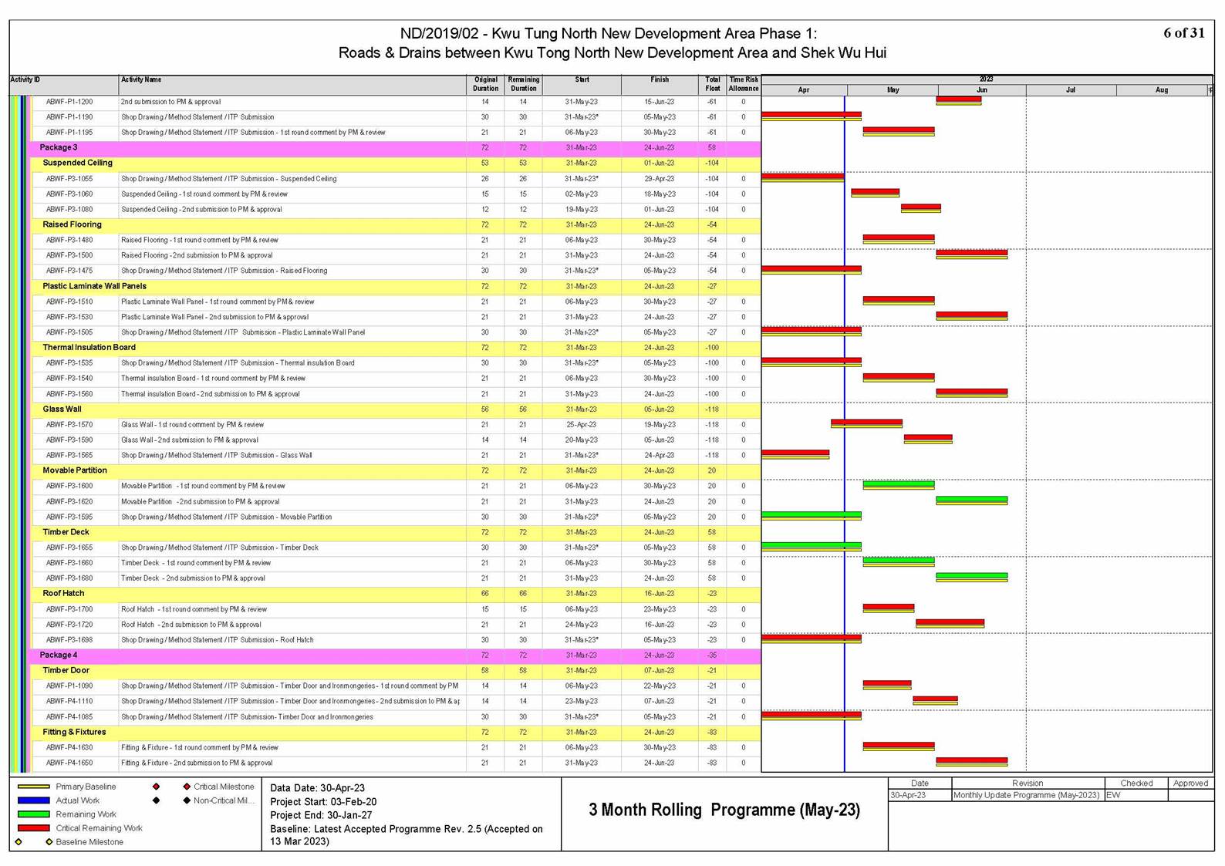
Task: Select the Package 3 group band
Action: (395, 147)
